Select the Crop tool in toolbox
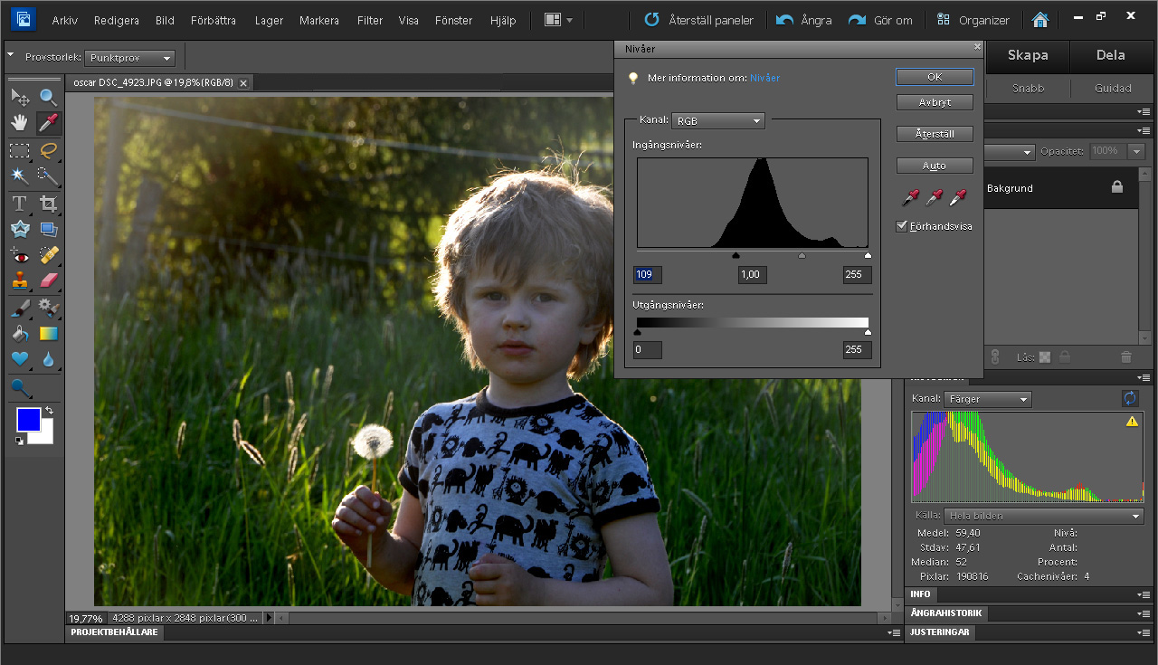This screenshot has width=1158, height=665. point(49,204)
